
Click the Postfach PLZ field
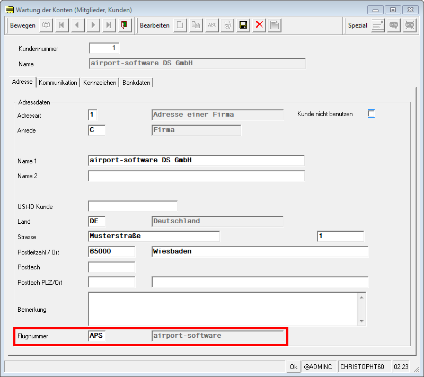click(x=111, y=282)
